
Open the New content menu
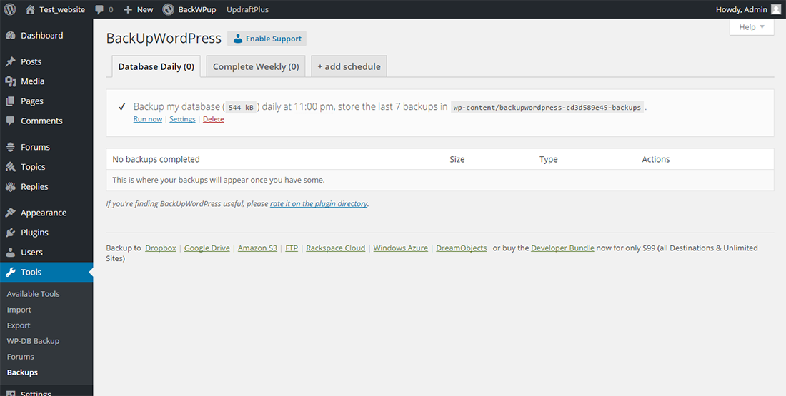[x=139, y=9]
